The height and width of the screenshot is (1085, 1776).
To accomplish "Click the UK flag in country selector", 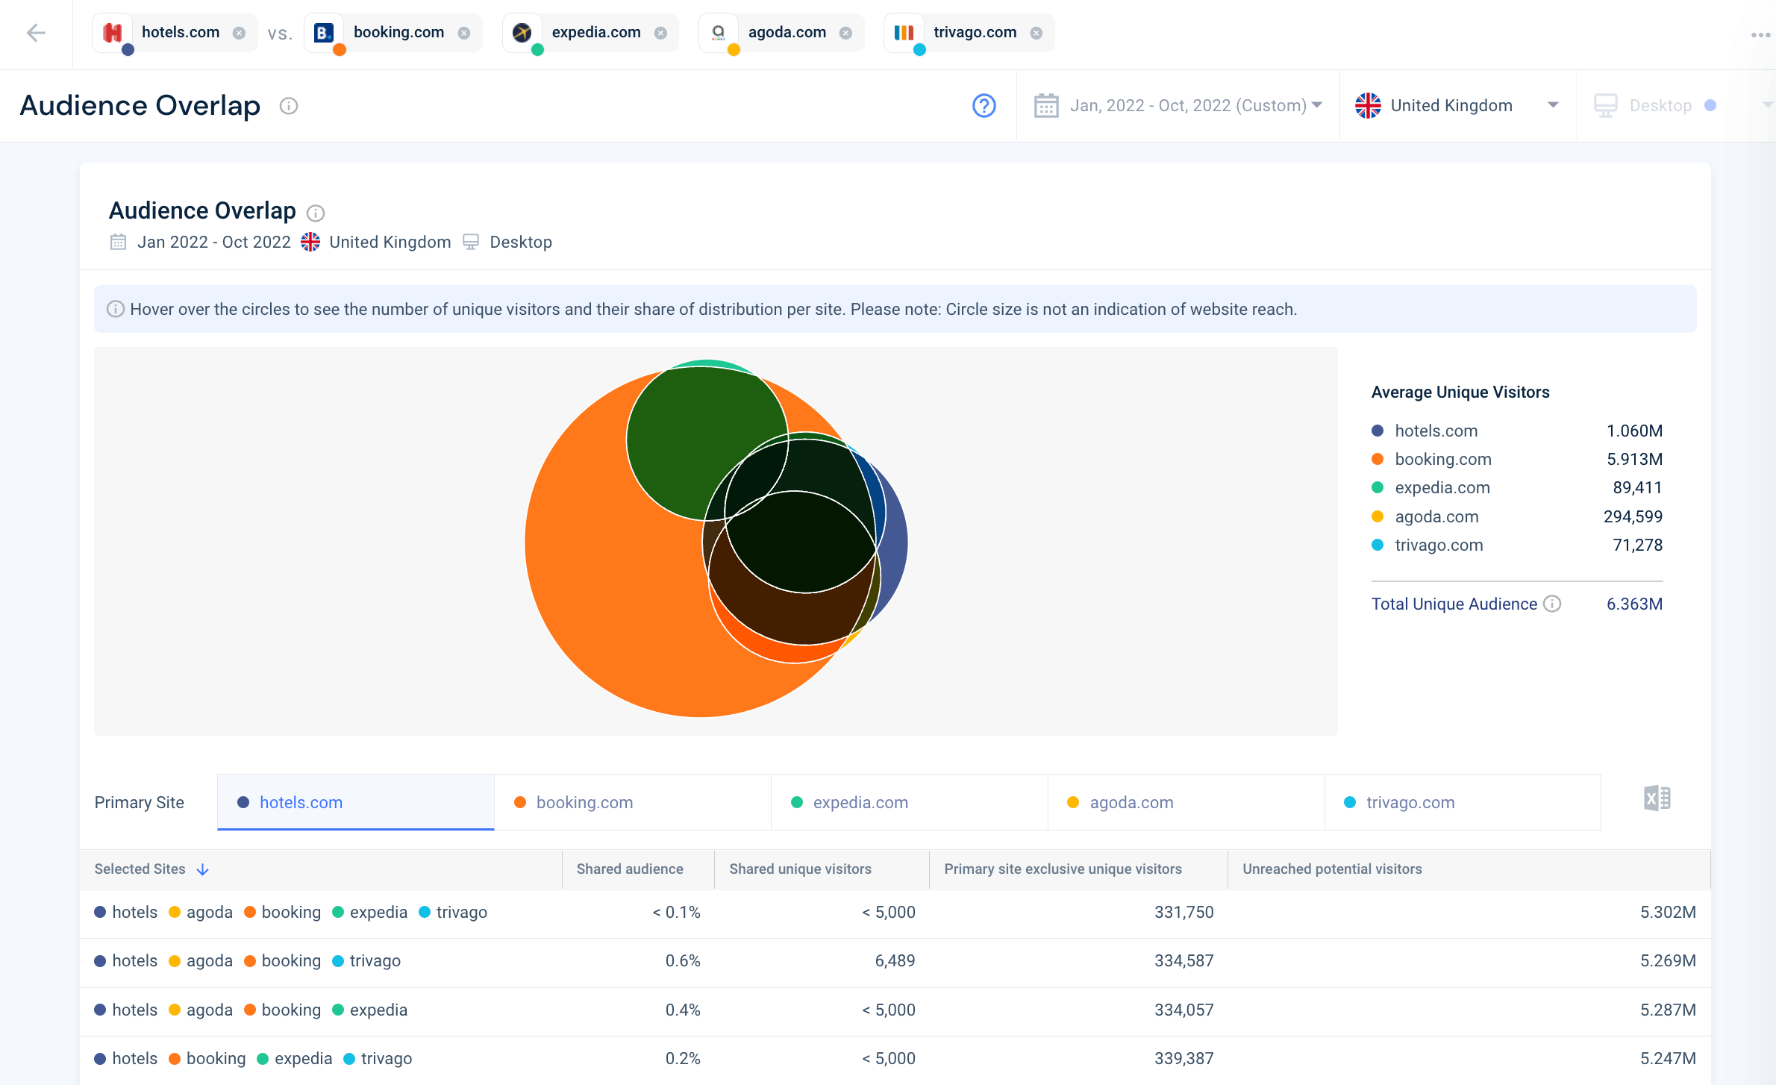I will click(x=1368, y=106).
